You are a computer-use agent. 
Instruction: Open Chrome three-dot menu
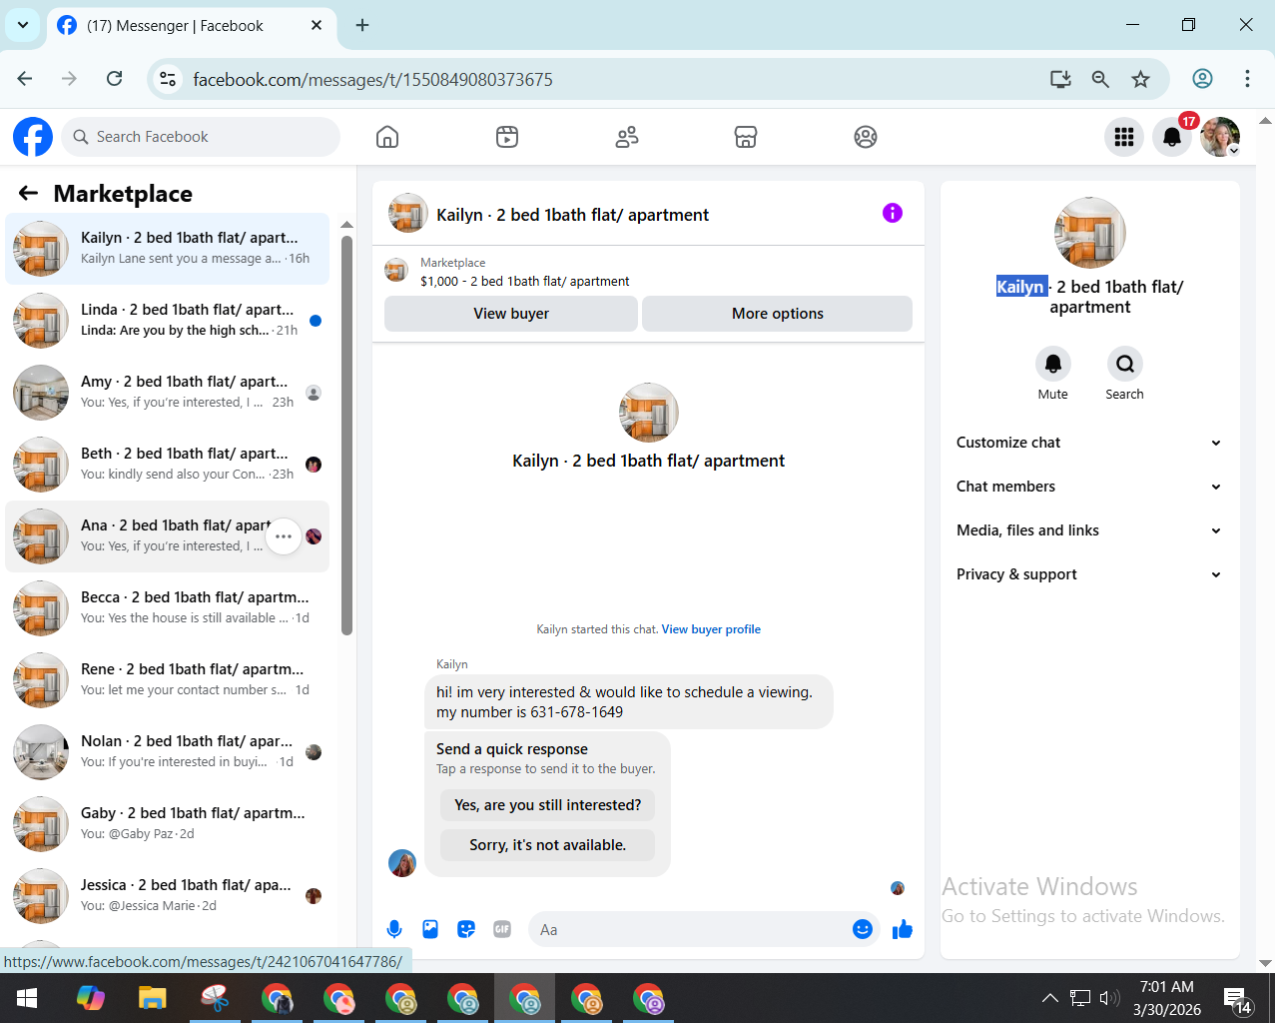1247,79
